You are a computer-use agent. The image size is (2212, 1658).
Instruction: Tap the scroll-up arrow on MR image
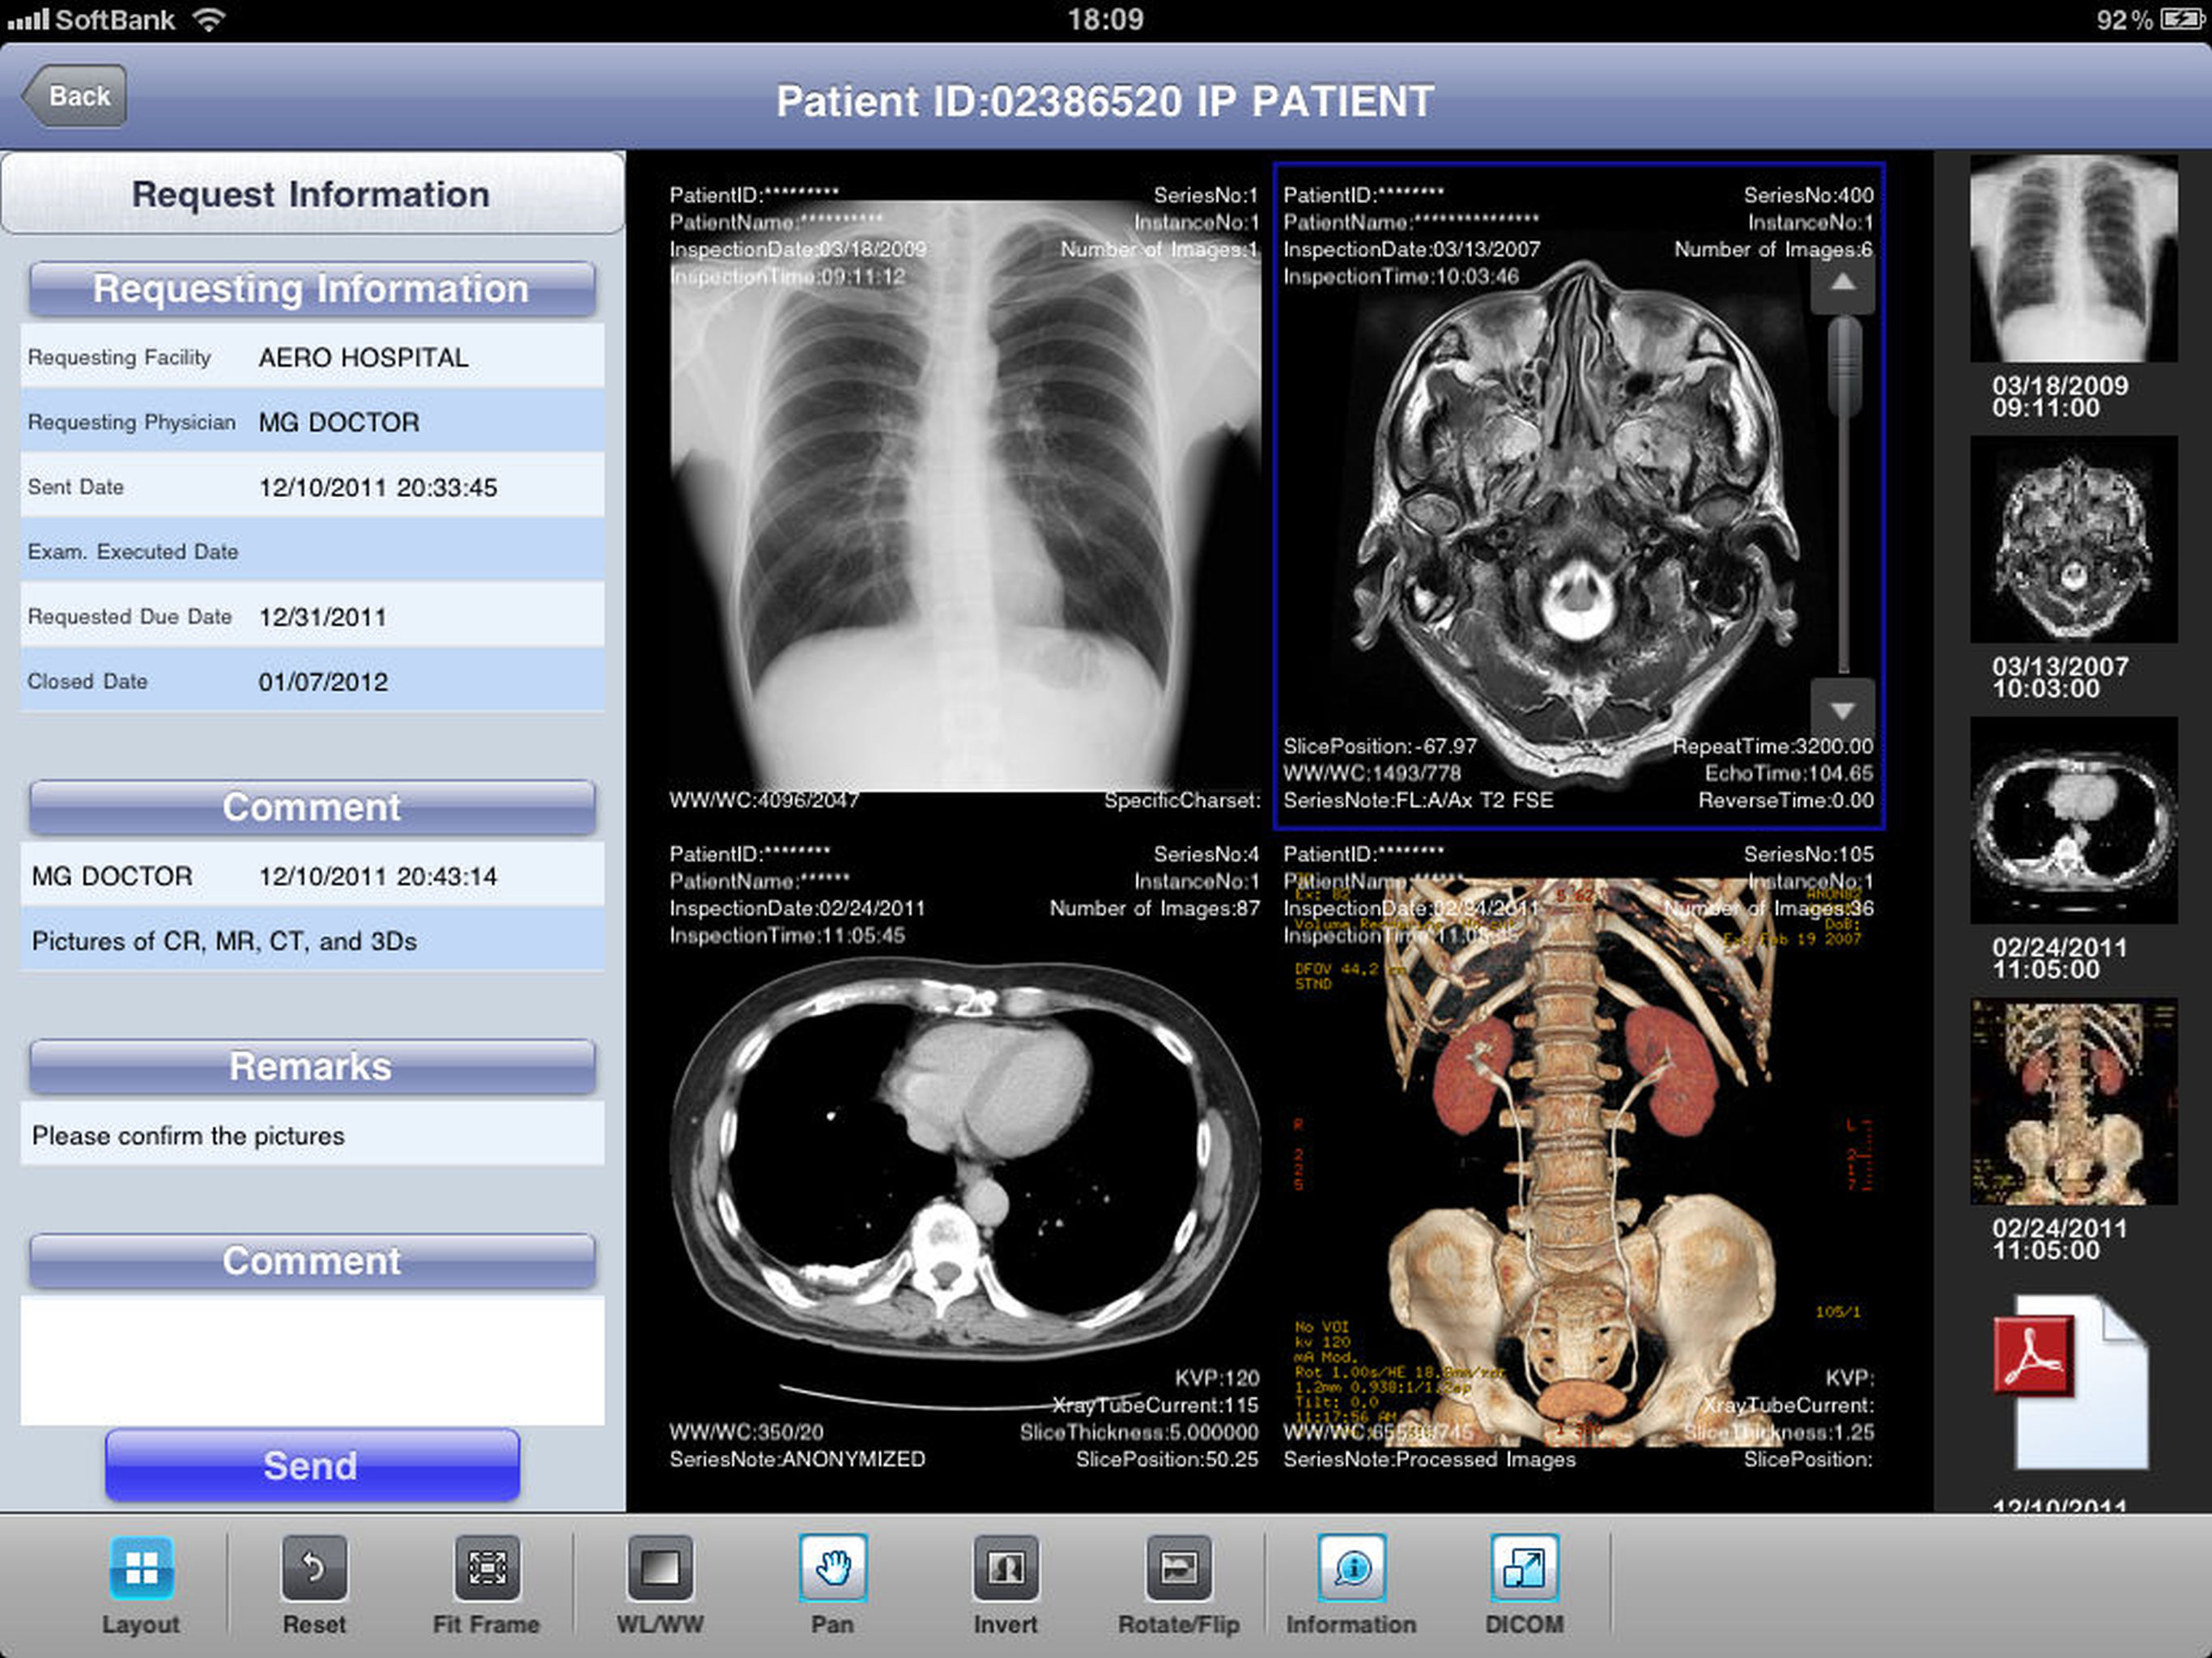1842,283
